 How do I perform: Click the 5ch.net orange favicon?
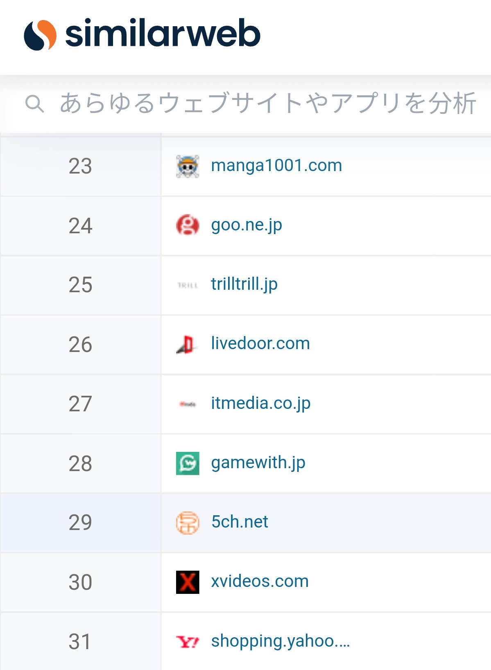[x=188, y=523]
